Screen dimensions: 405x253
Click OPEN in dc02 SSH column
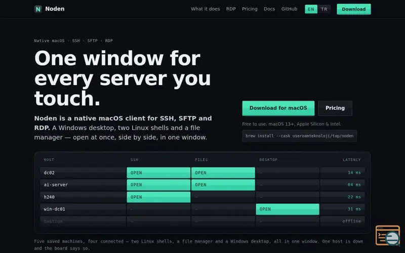coord(158,173)
